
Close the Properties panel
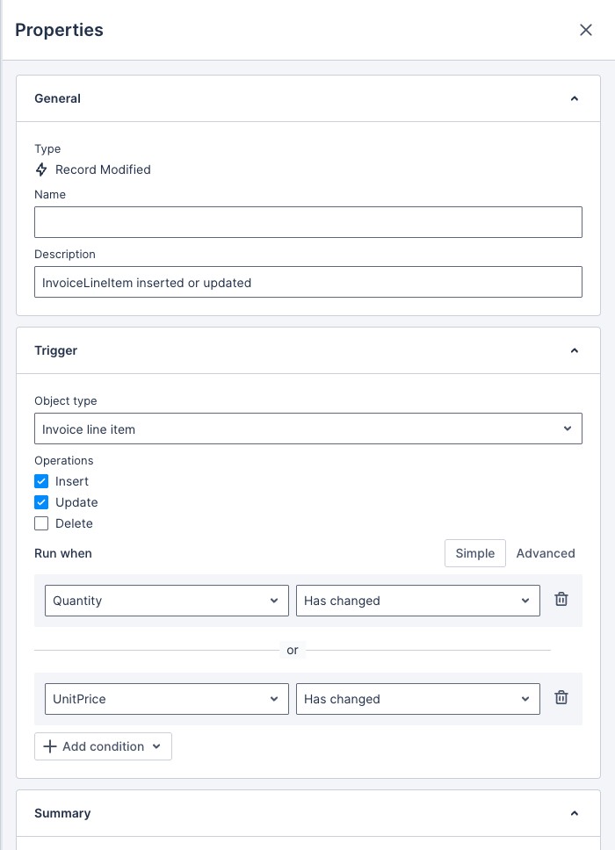tap(586, 30)
